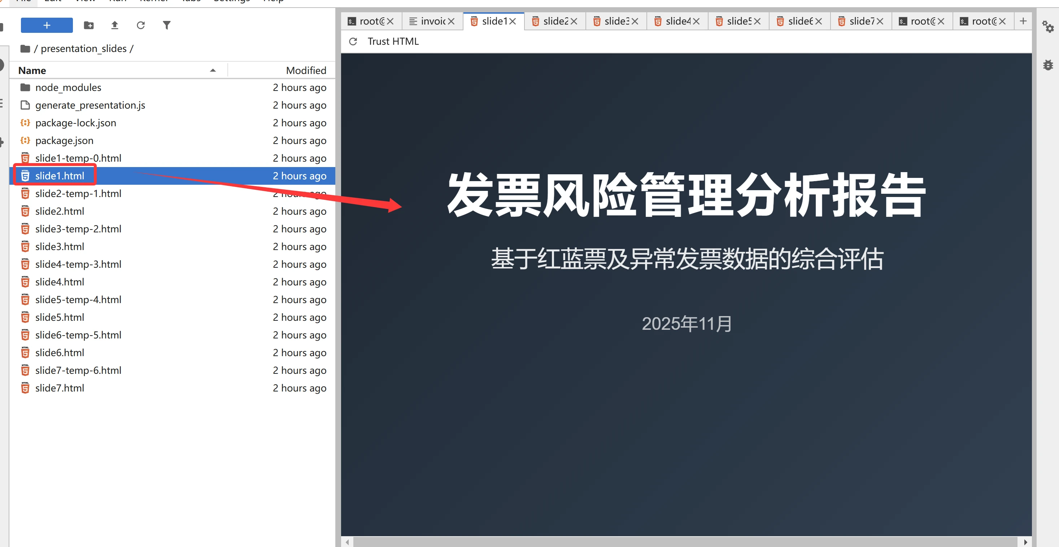Image resolution: width=1059 pixels, height=547 pixels.
Task: Open the debugger panel on right sidebar
Action: pos(1048,65)
